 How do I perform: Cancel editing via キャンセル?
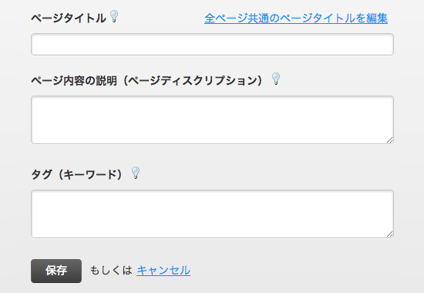(x=163, y=271)
